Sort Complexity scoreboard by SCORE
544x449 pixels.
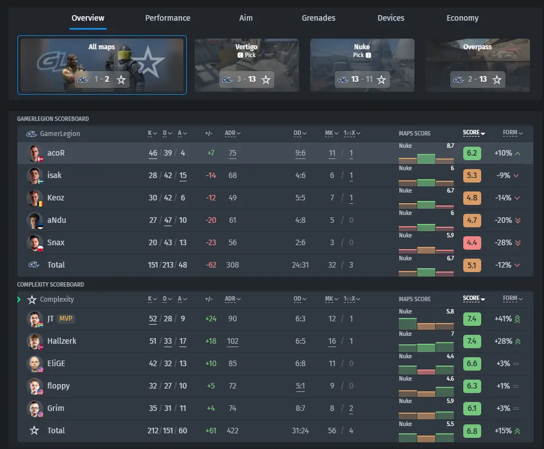pos(473,298)
